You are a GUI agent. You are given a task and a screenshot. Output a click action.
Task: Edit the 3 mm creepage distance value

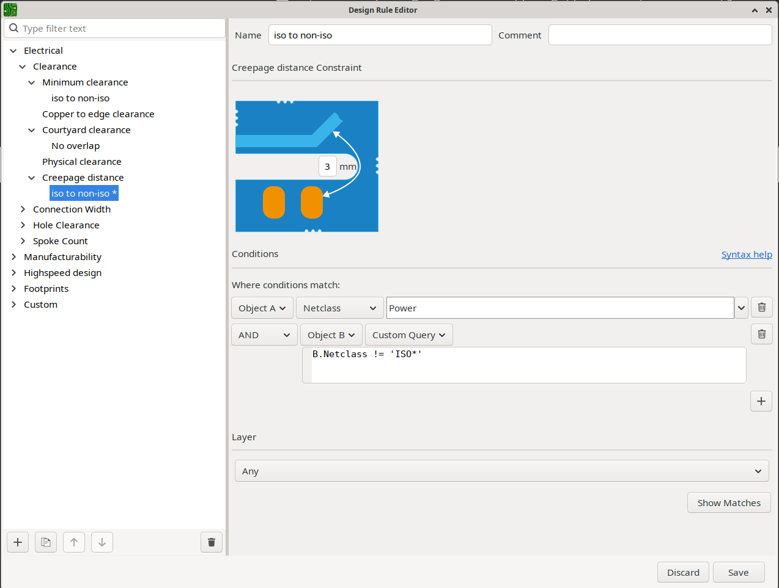327,166
